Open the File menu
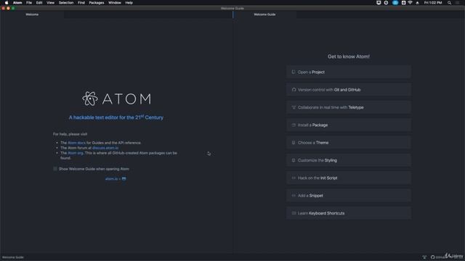 (29, 3)
